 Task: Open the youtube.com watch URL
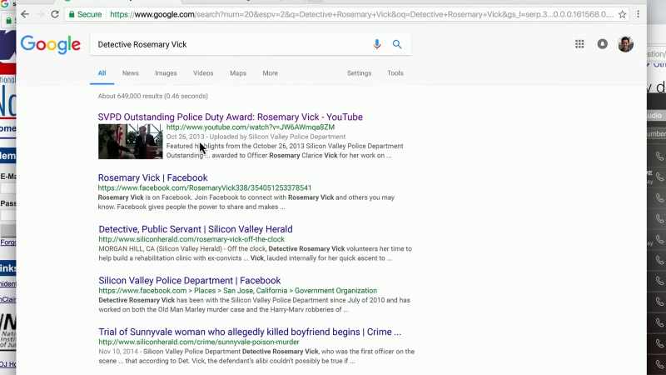click(x=251, y=127)
